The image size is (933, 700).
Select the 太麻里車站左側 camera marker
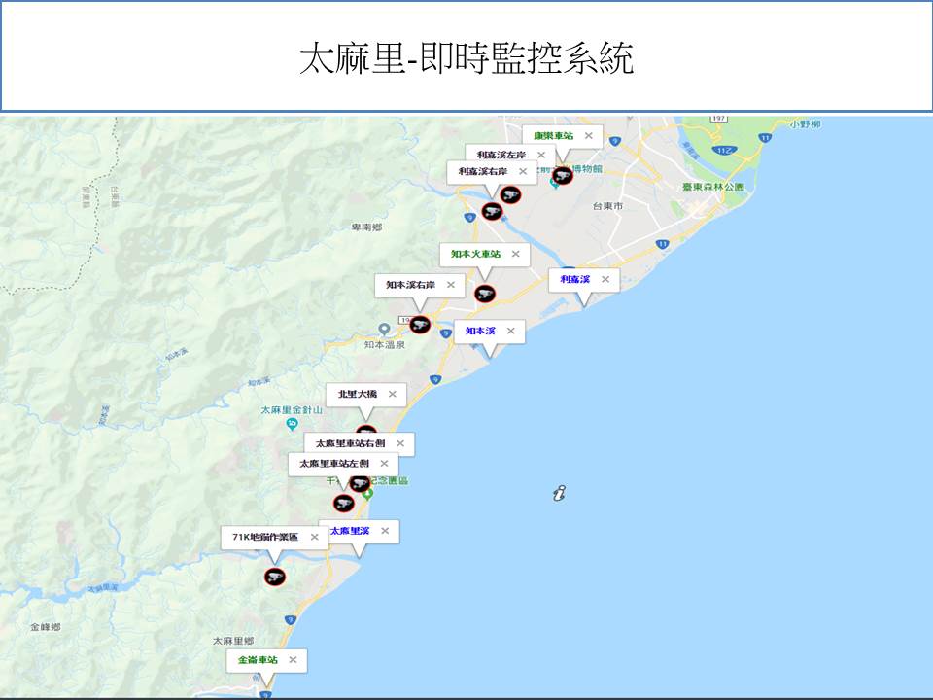click(x=343, y=503)
